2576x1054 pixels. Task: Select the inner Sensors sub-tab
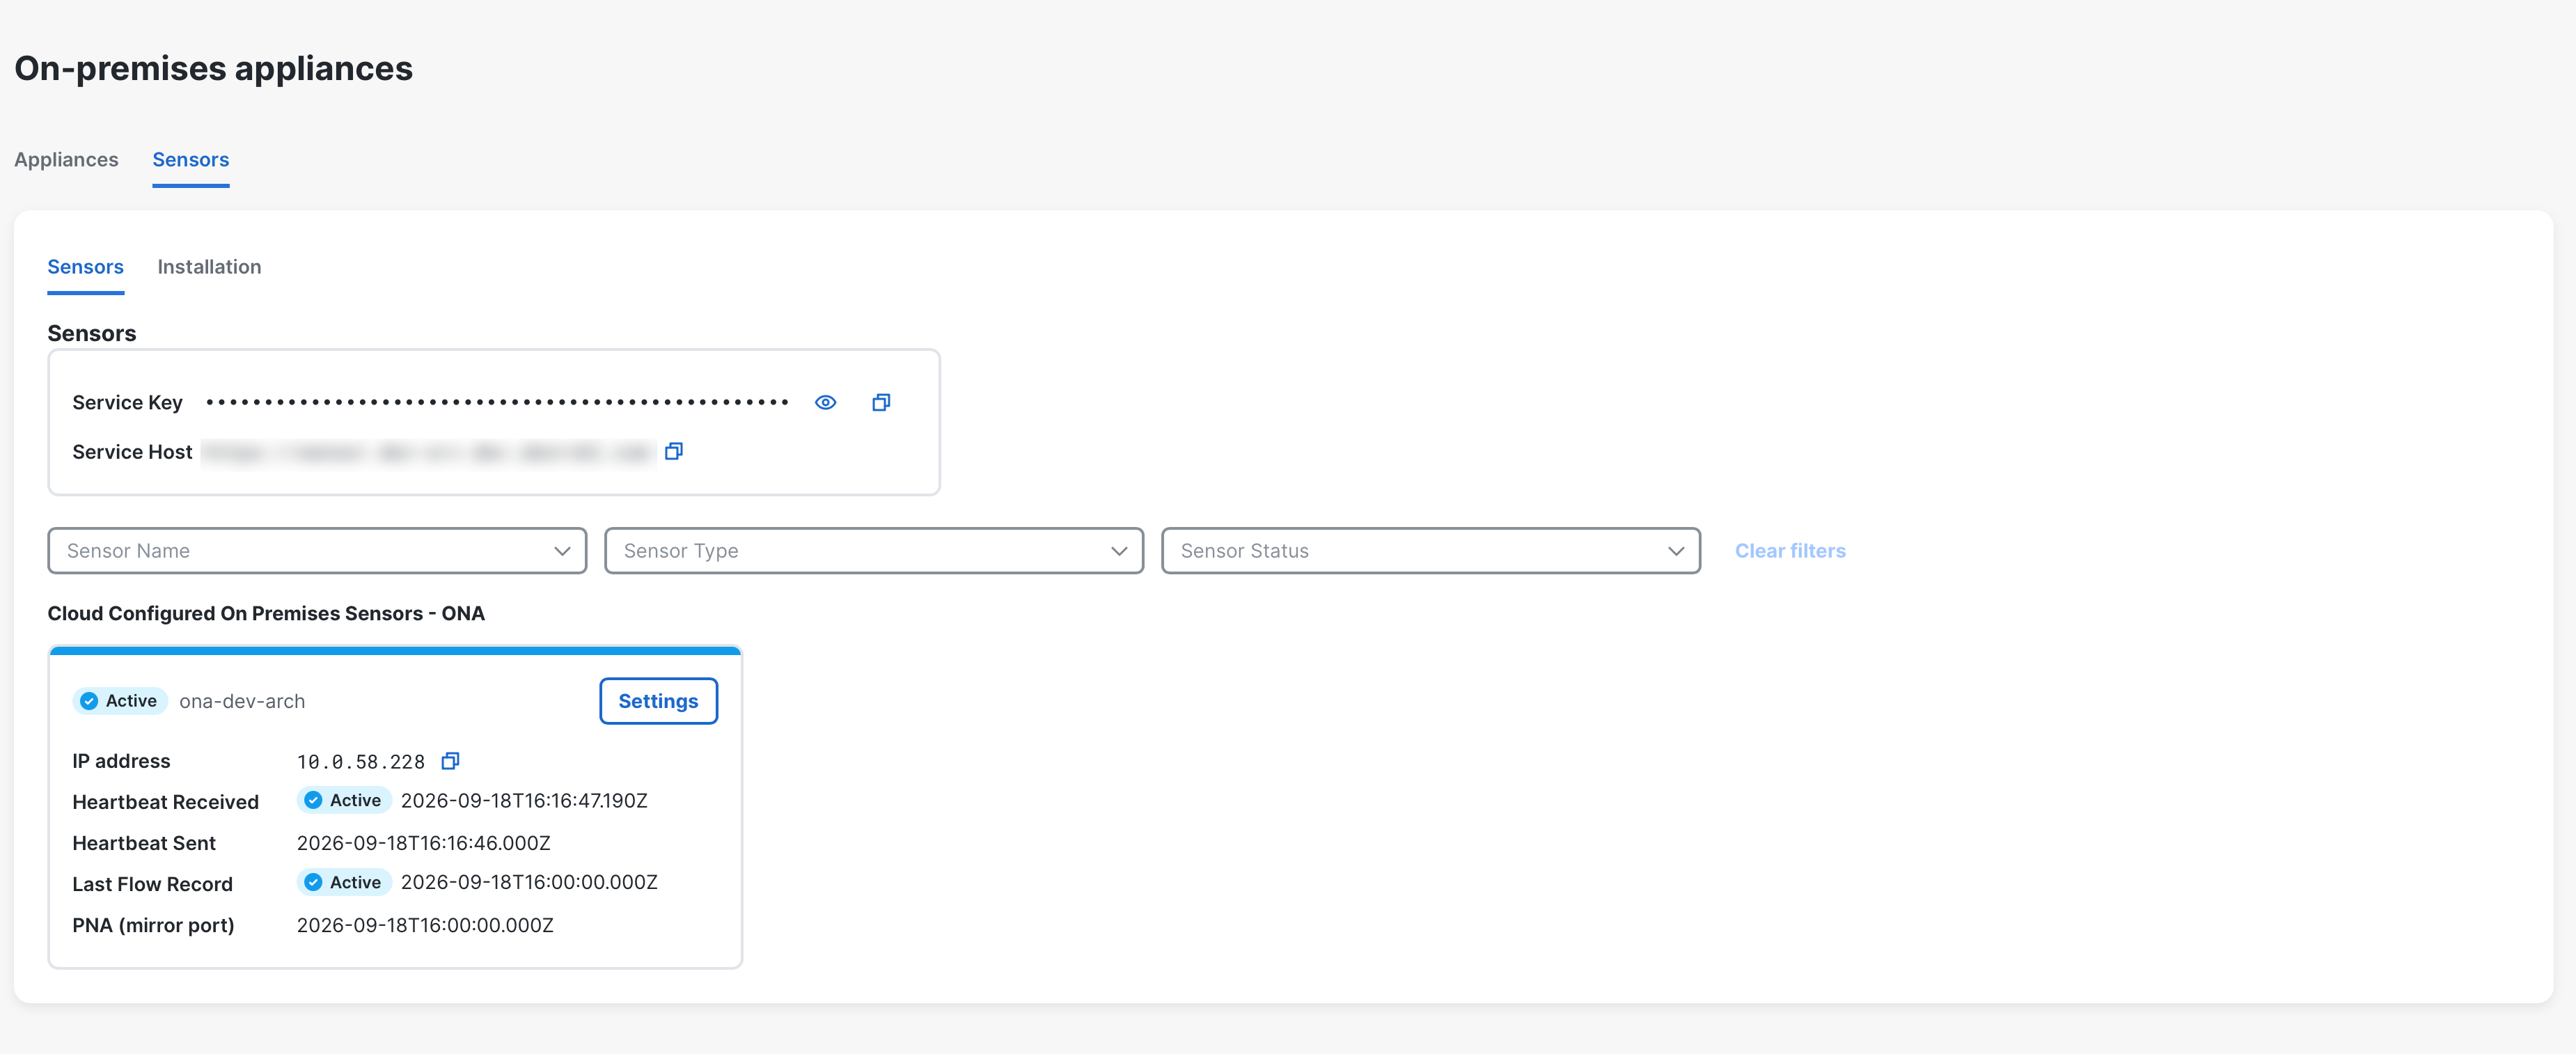coord(86,267)
